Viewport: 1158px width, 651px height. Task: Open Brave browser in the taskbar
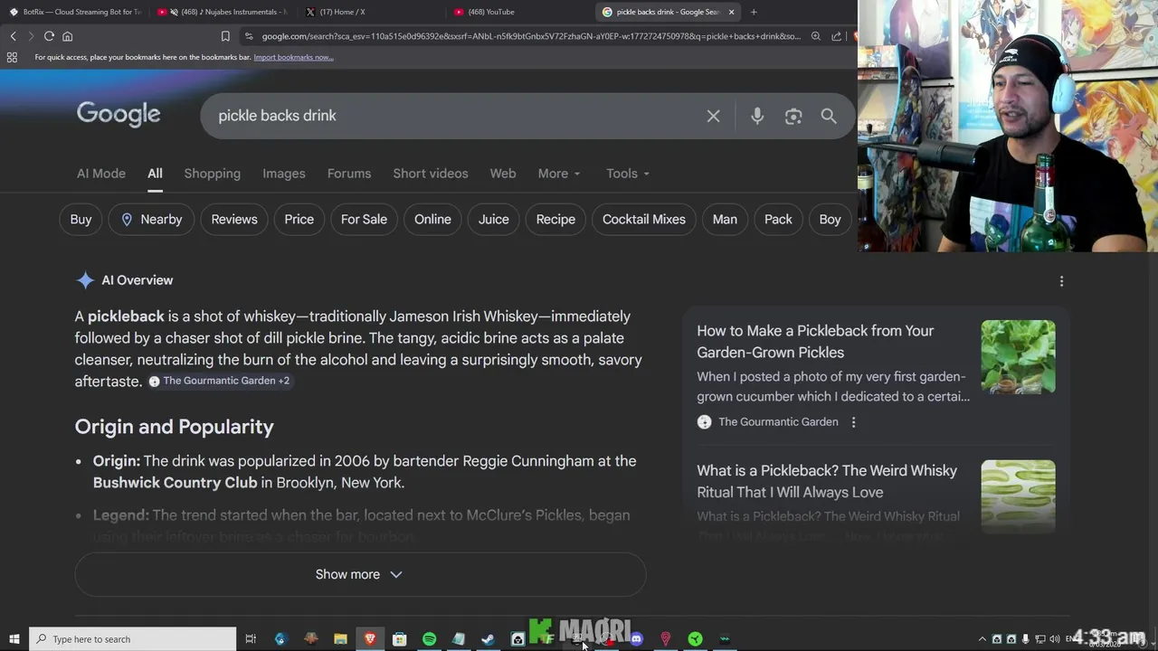370,639
